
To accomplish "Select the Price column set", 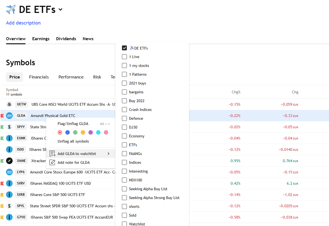I will tap(15, 77).
